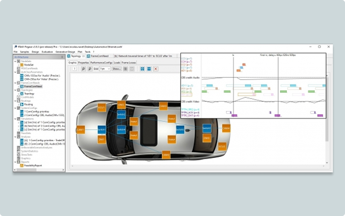The height and width of the screenshot is (216, 345).
Task: Collapse the SystemConfigs tree section
Action: [x=15, y=108]
